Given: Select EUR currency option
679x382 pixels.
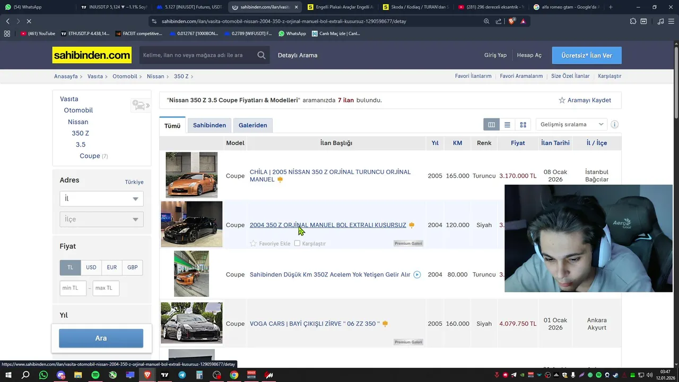Looking at the screenshot, I should click(x=112, y=267).
